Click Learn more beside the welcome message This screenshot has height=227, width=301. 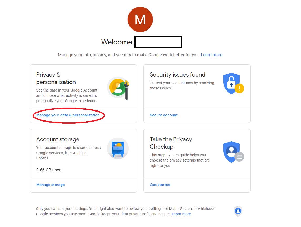pos(212,55)
